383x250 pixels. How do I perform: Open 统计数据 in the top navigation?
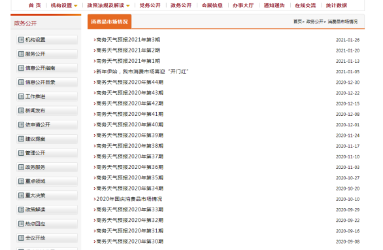(337, 5)
